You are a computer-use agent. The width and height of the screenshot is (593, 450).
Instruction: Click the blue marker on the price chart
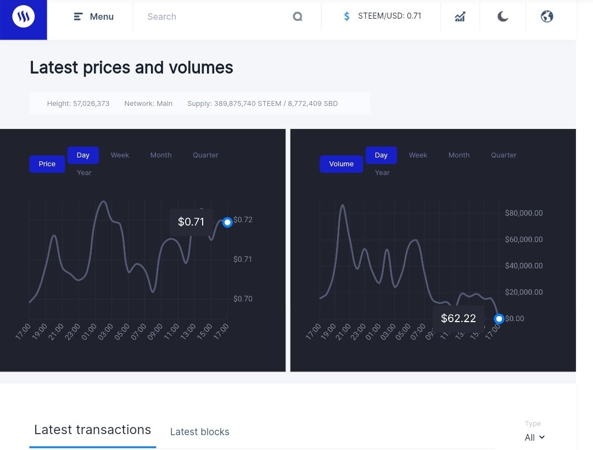(227, 222)
